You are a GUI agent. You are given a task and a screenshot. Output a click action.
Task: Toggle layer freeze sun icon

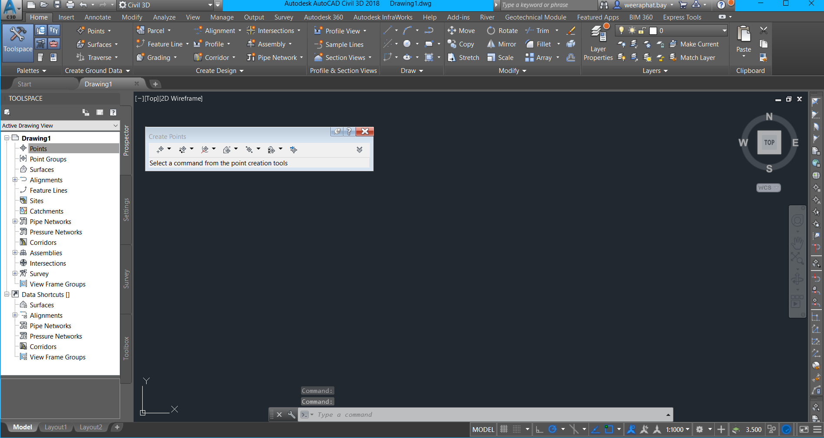[x=631, y=30]
